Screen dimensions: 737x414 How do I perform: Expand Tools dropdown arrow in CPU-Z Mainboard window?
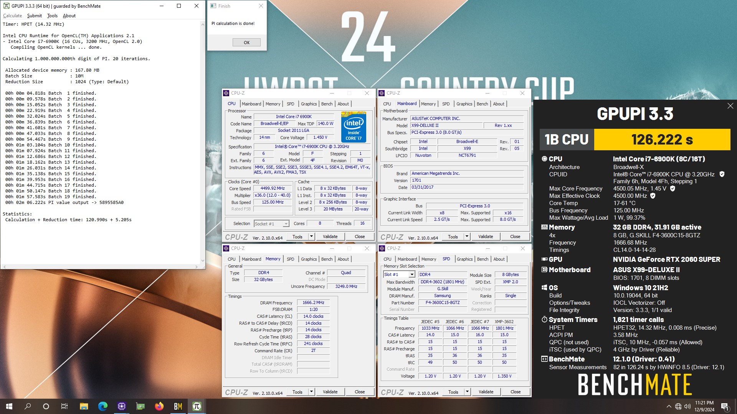(467, 237)
